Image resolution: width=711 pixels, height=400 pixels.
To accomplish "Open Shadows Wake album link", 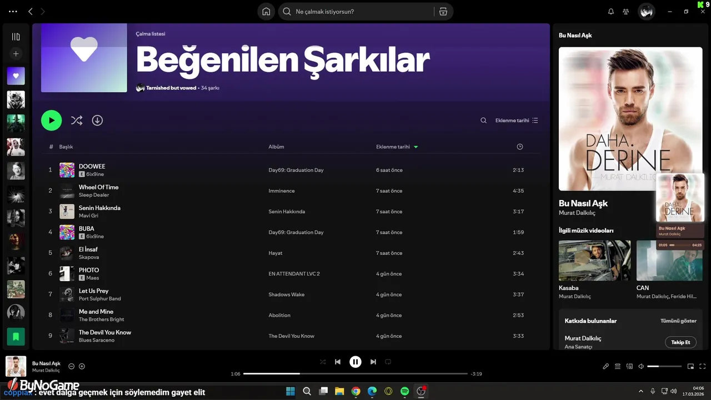I will [287, 294].
